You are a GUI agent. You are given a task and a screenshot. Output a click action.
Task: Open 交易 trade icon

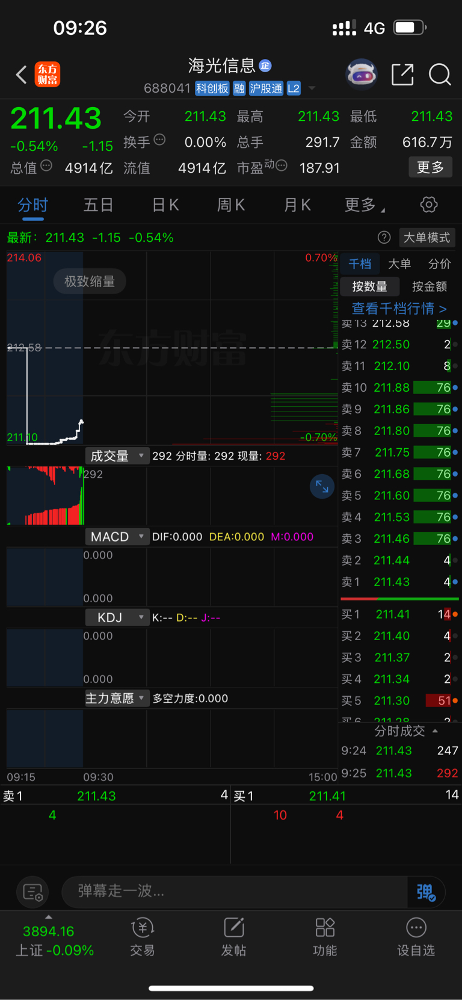[143, 937]
